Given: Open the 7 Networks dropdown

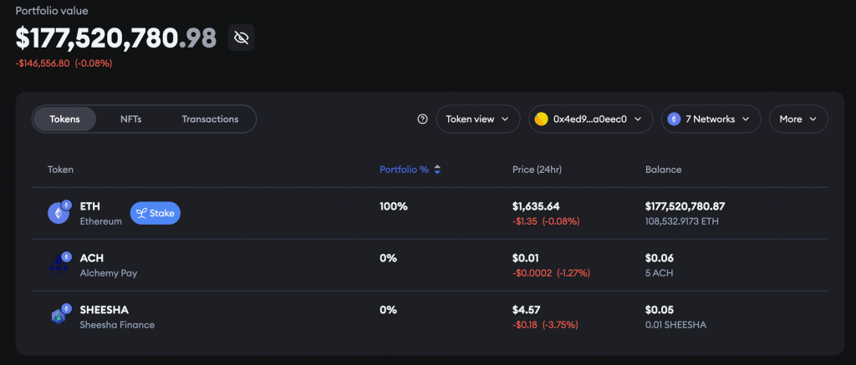Looking at the screenshot, I should click(x=711, y=119).
